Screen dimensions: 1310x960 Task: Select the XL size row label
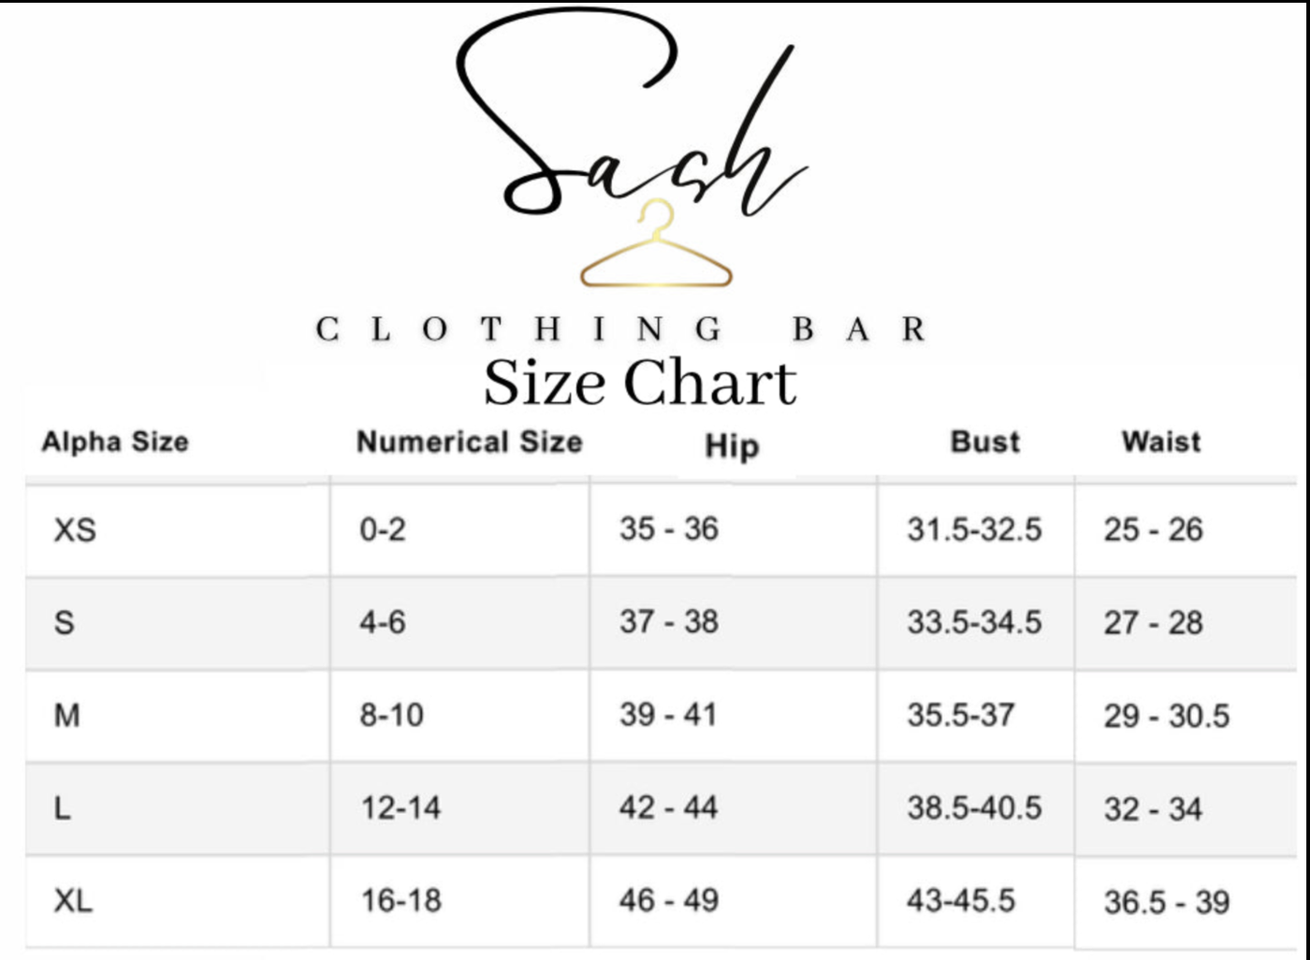[73, 901]
